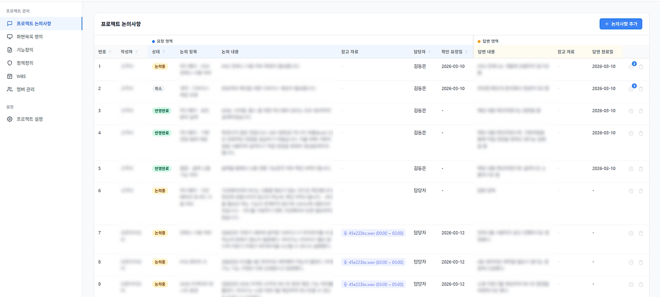660x297 pixels.
Task: Open row 8 history clock icon
Action: click(631, 262)
